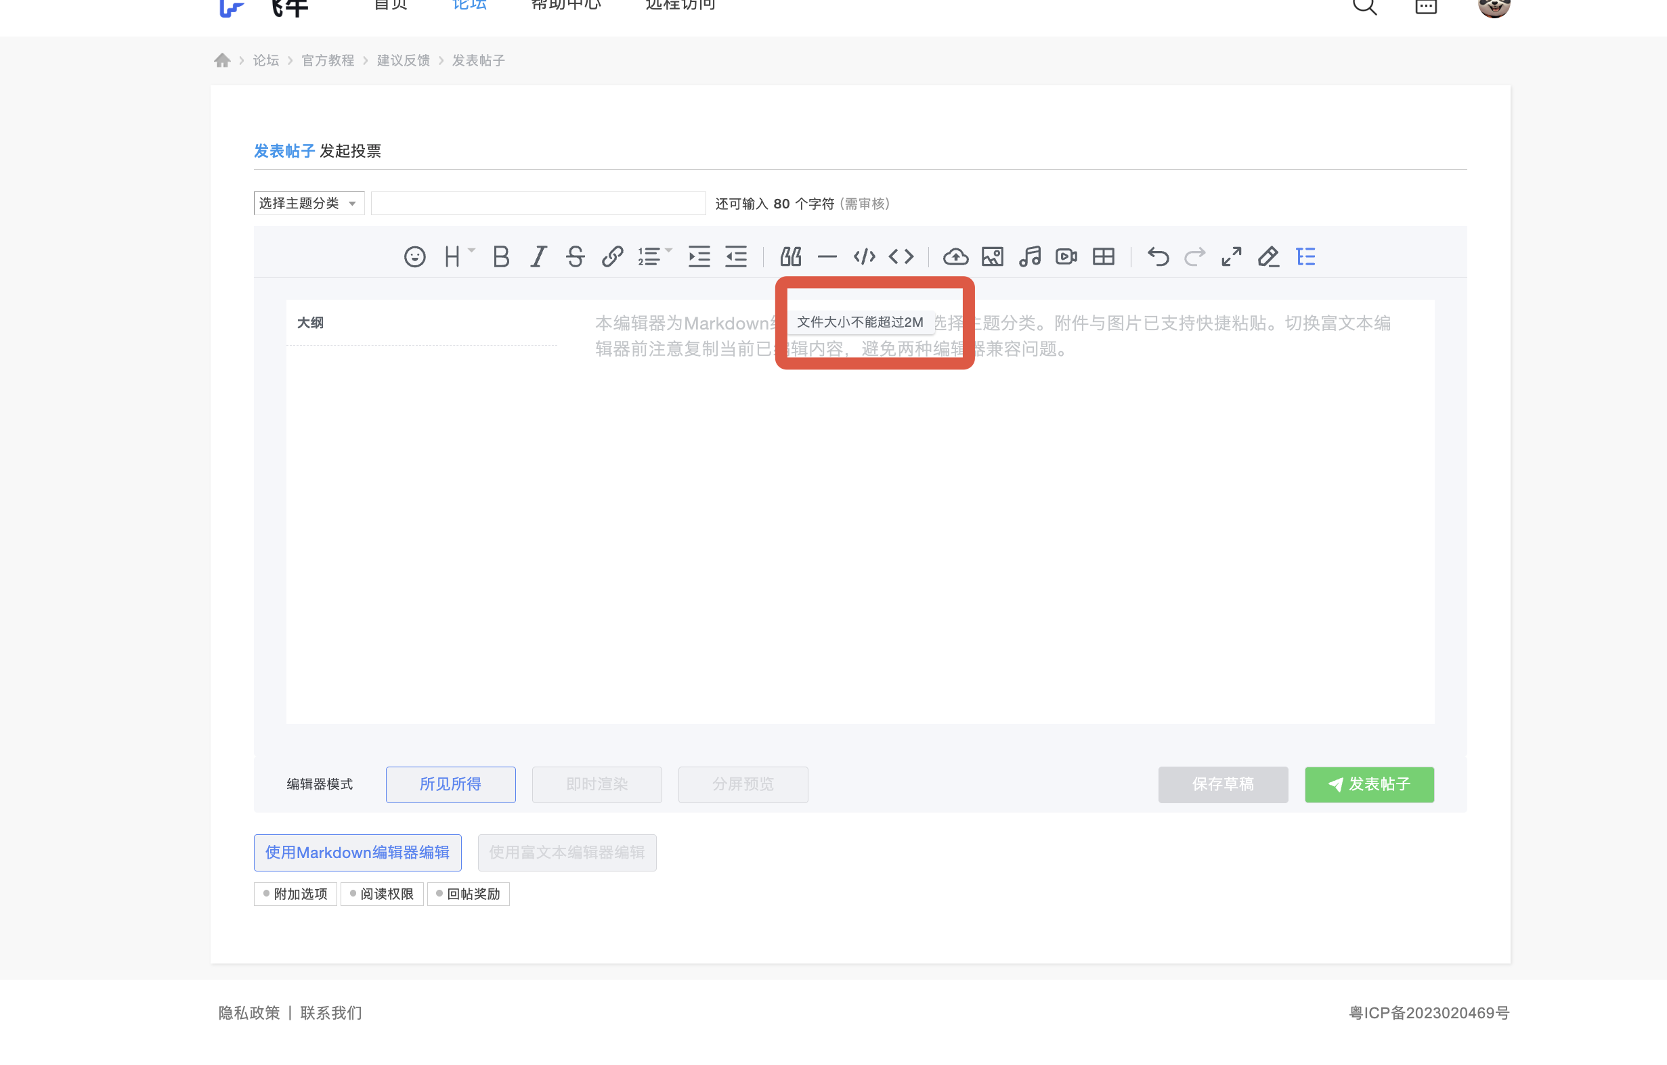Image resolution: width=1667 pixels, height=1065 pixels.
Task: Toggle bold formatting
Action: 501,256
